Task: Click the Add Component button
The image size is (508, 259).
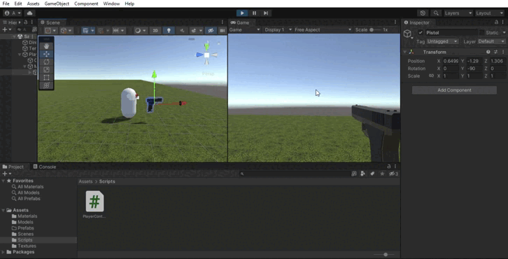Action: click(454, 90)
